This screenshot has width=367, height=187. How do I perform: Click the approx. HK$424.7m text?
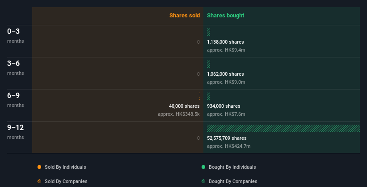[x=229, y=146]
